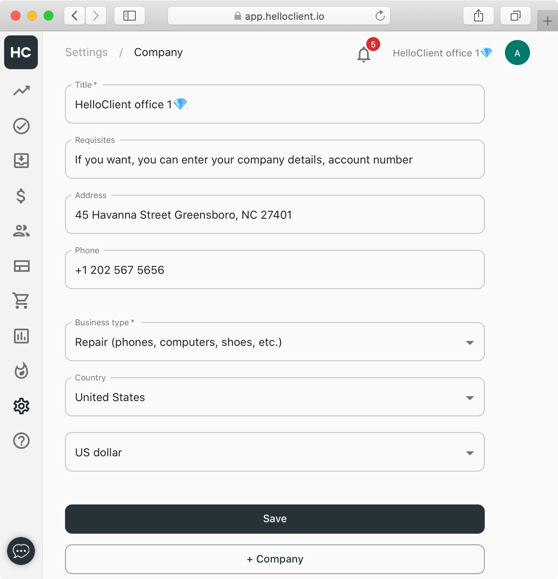The image size is (558, 579).
Task: Open the inbox download sidebar icon
Action: (21, 161)
